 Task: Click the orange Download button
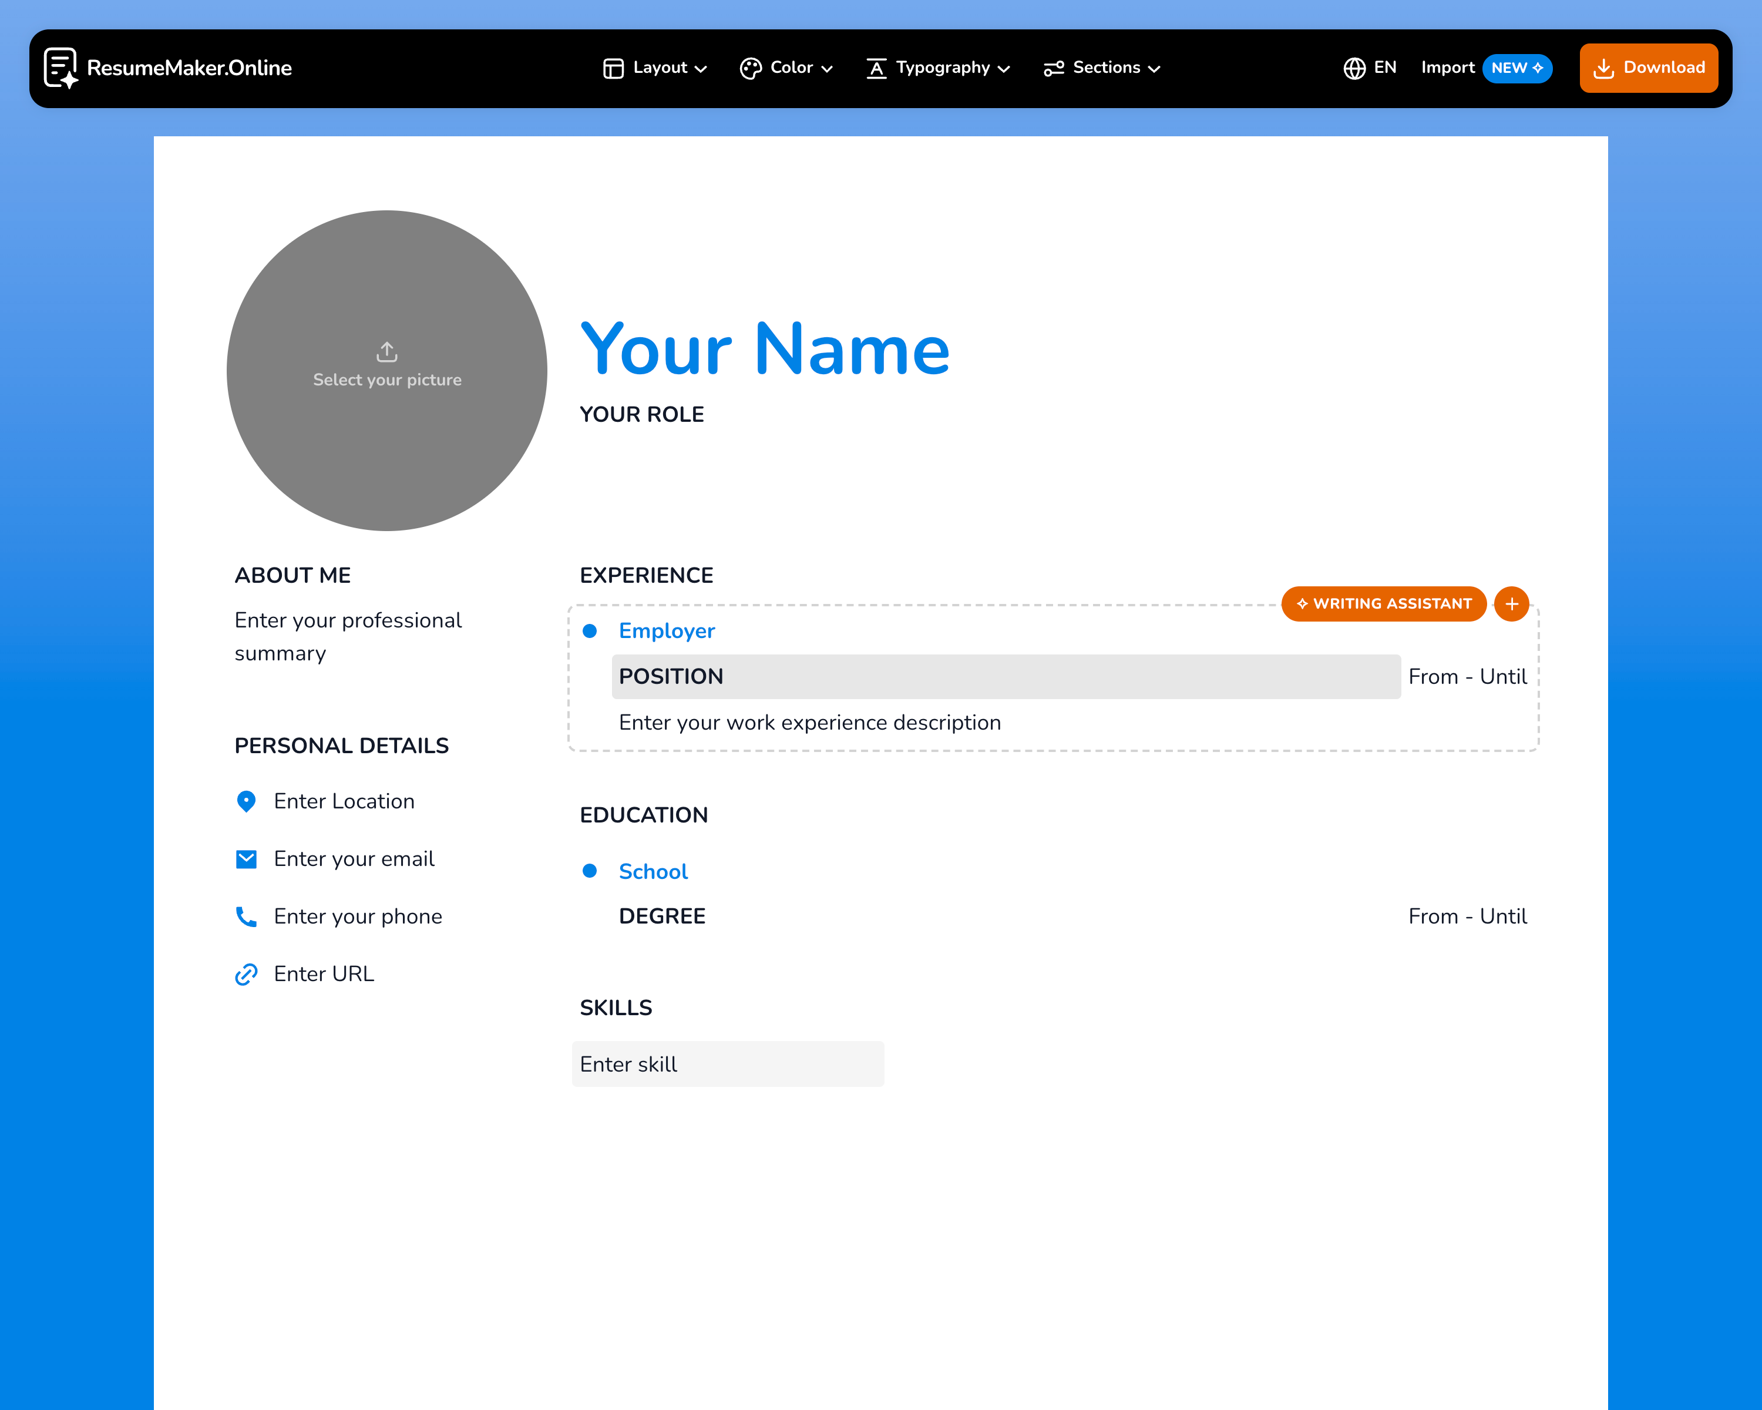click(1649, 68)
